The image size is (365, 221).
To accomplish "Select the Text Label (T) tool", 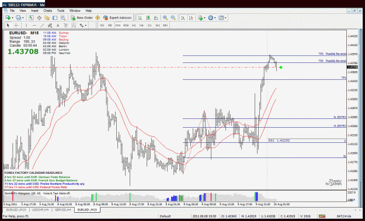I will 65,25.
